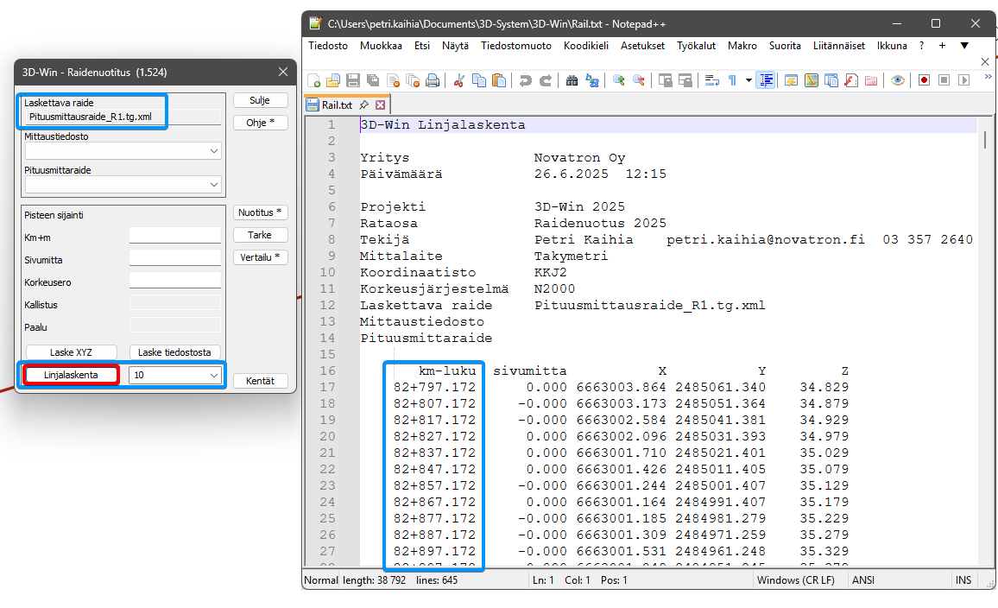The image size is (998, 608).
Task: Switch to the Rail.txt tab
Action: point(338,105)
